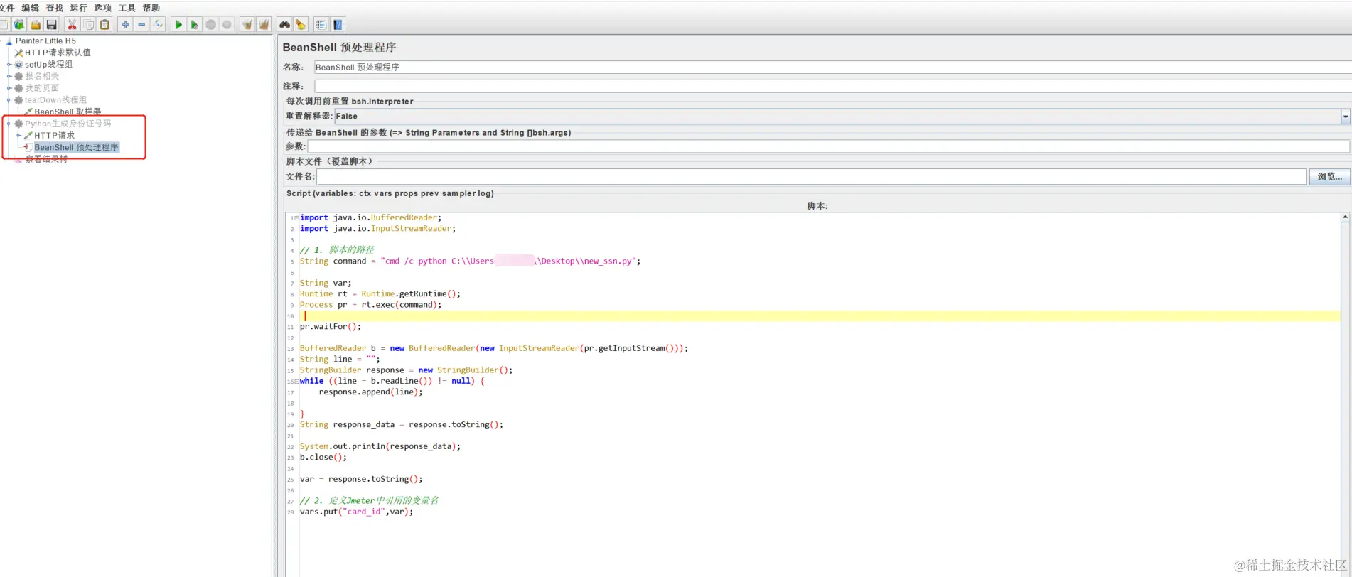Click the code line 'String var;'
Image resolution: width=1352 pixels, height=577 pixels.
click(x=326, y=284)
